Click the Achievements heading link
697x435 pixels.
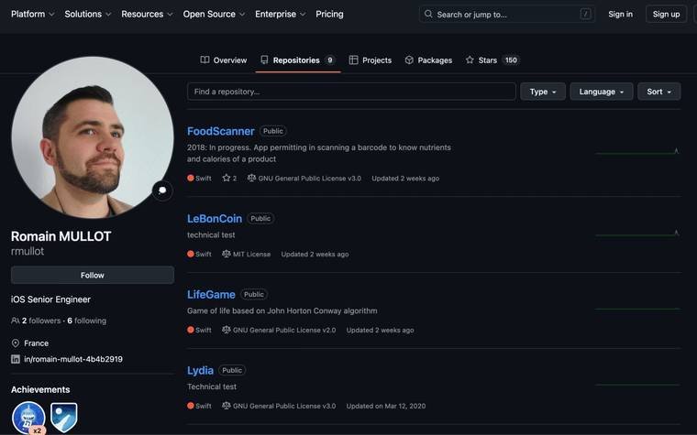pyautogui.click(x=40, y=389)
